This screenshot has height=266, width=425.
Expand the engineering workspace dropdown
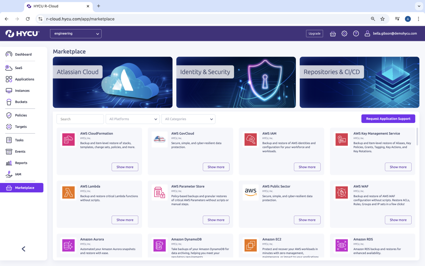[x=76, y=33]
